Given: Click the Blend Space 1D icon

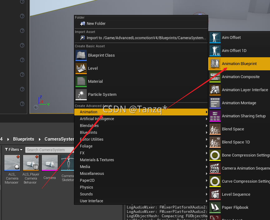Looking at the screenshot, I should click(215, 142).
